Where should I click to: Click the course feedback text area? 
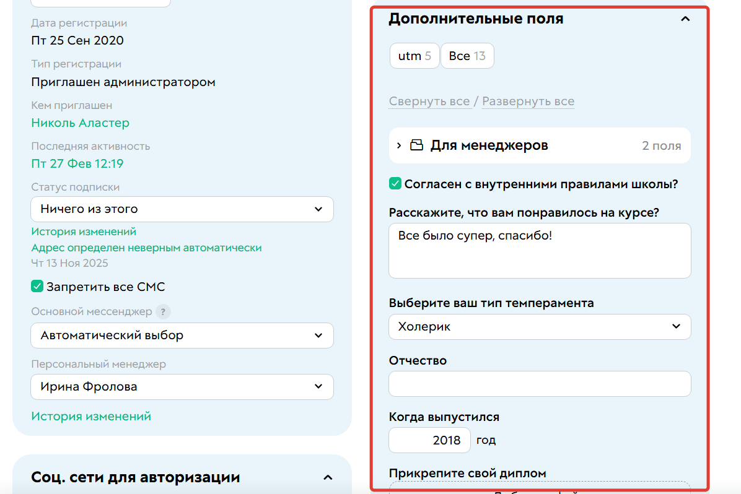click(540, 251)
